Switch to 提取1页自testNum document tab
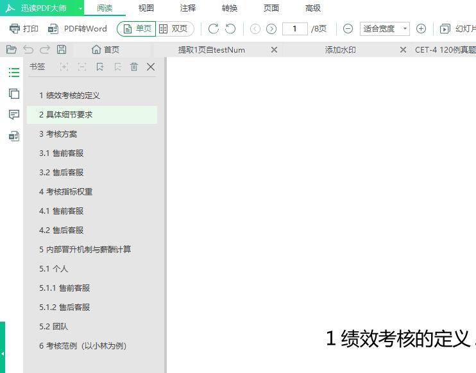Screen dimensions: 476x373 [x=212, y=50]
